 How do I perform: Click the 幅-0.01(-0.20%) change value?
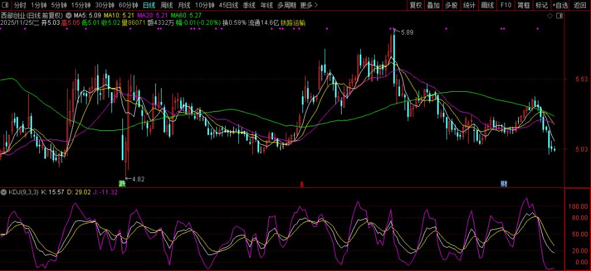point(199,23)
